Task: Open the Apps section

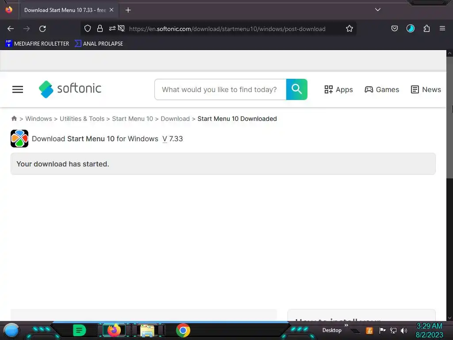Action: [x=338, y=89]
